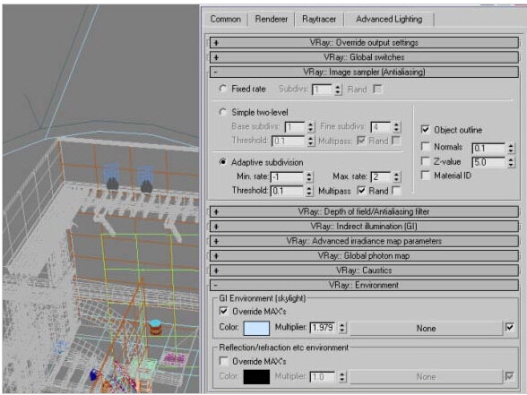Open Reflection/refraction black color swatch
Viewport: 527px width, 395px height.
(256, 377)
